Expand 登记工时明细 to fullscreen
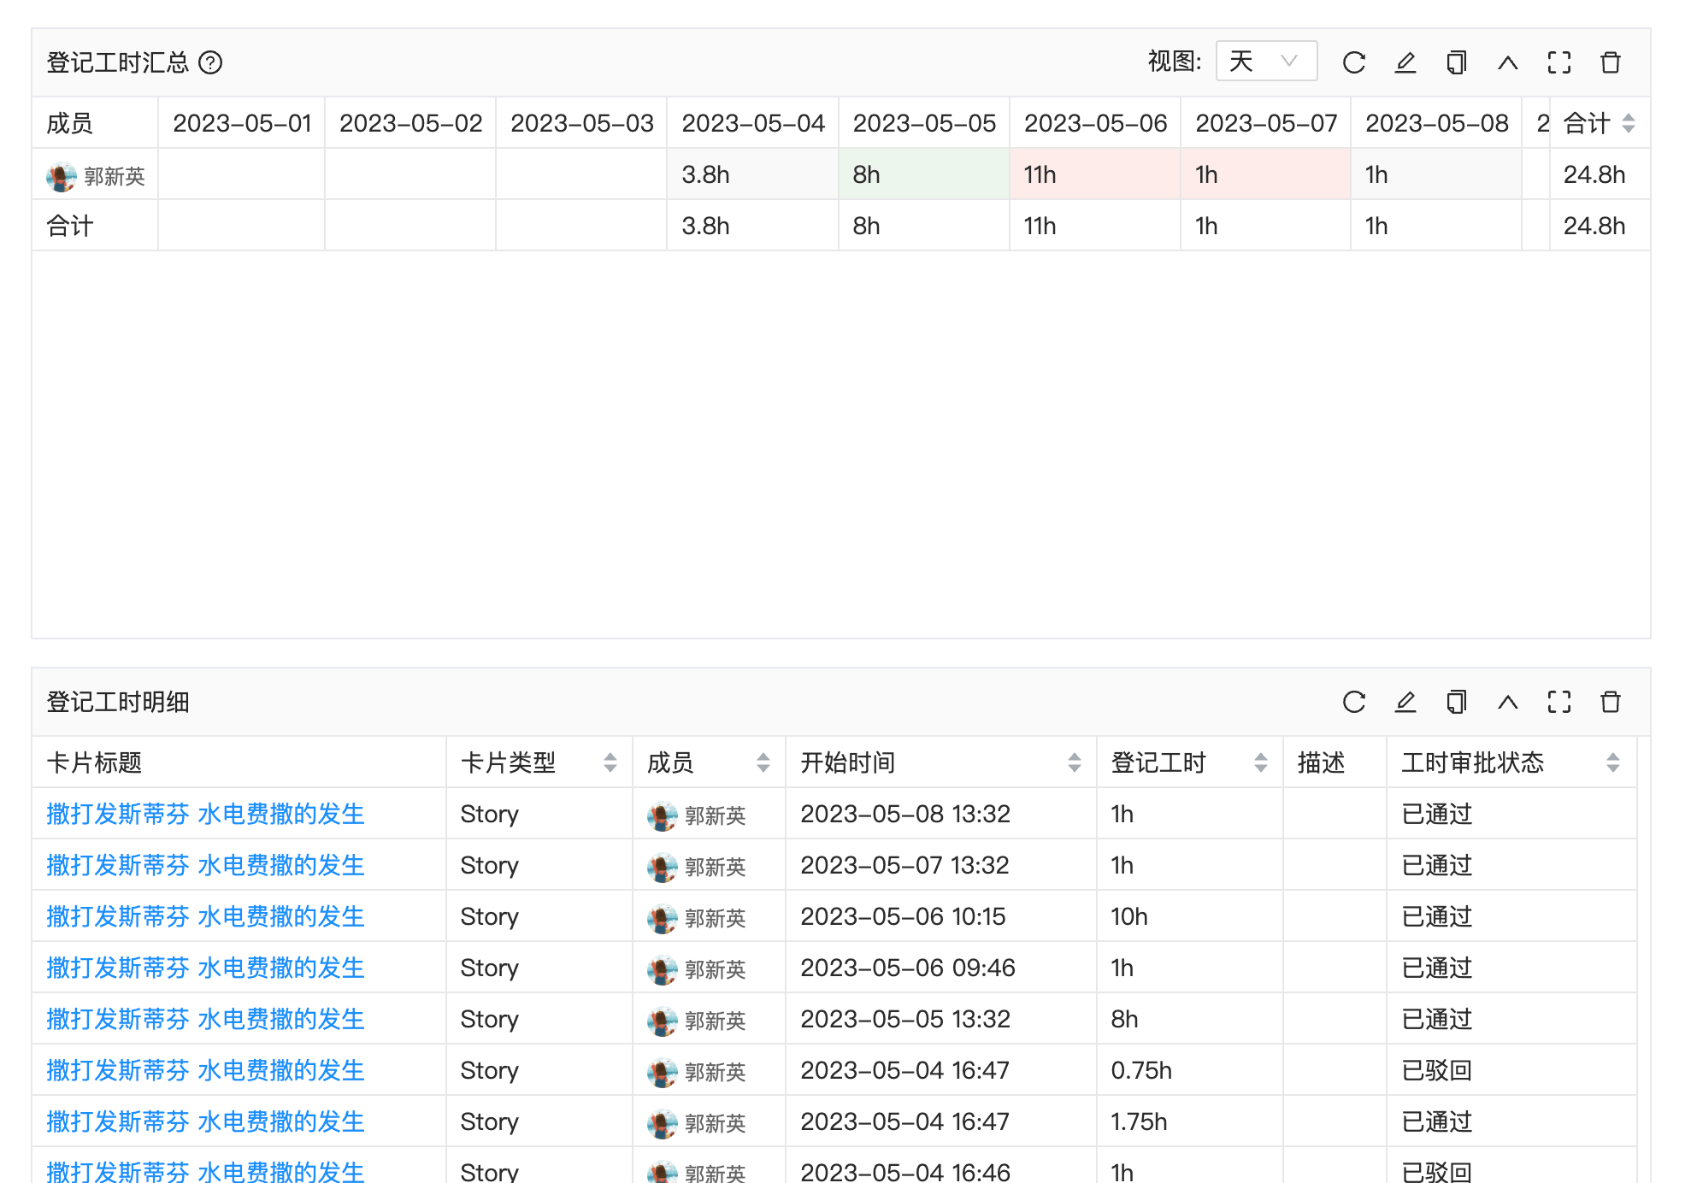 [x=1558, y=702]
